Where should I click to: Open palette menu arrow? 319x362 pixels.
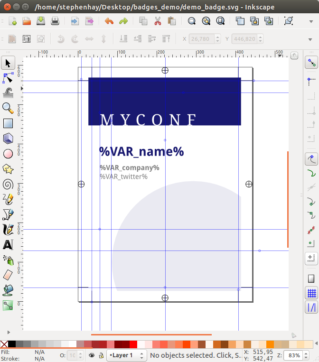(x=316, y=343)
